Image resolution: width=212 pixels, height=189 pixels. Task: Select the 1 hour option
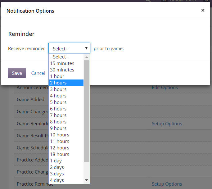[x=66, y=76]
